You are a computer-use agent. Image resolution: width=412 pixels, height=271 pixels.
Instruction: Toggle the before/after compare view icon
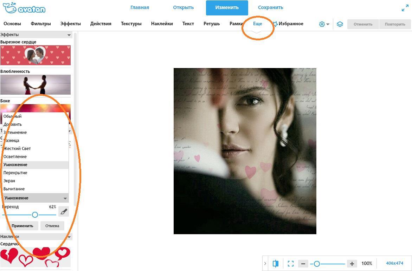click(276, 263)
